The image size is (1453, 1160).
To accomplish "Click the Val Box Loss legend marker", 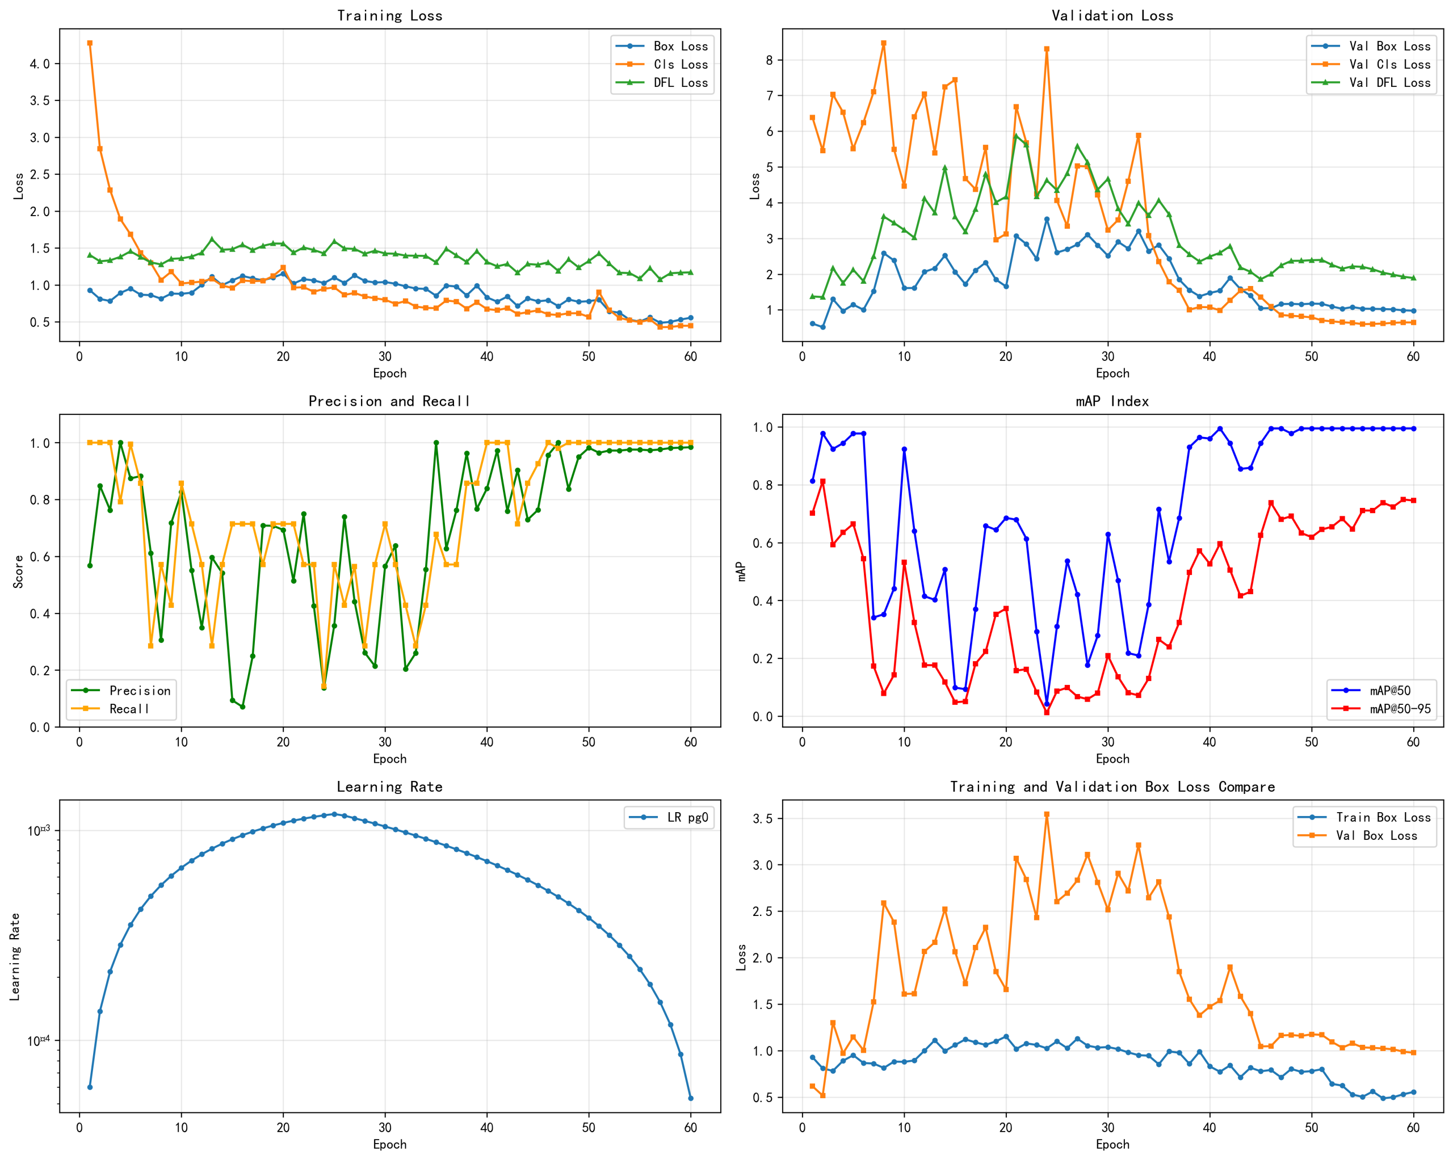I will pos(1312,836).
